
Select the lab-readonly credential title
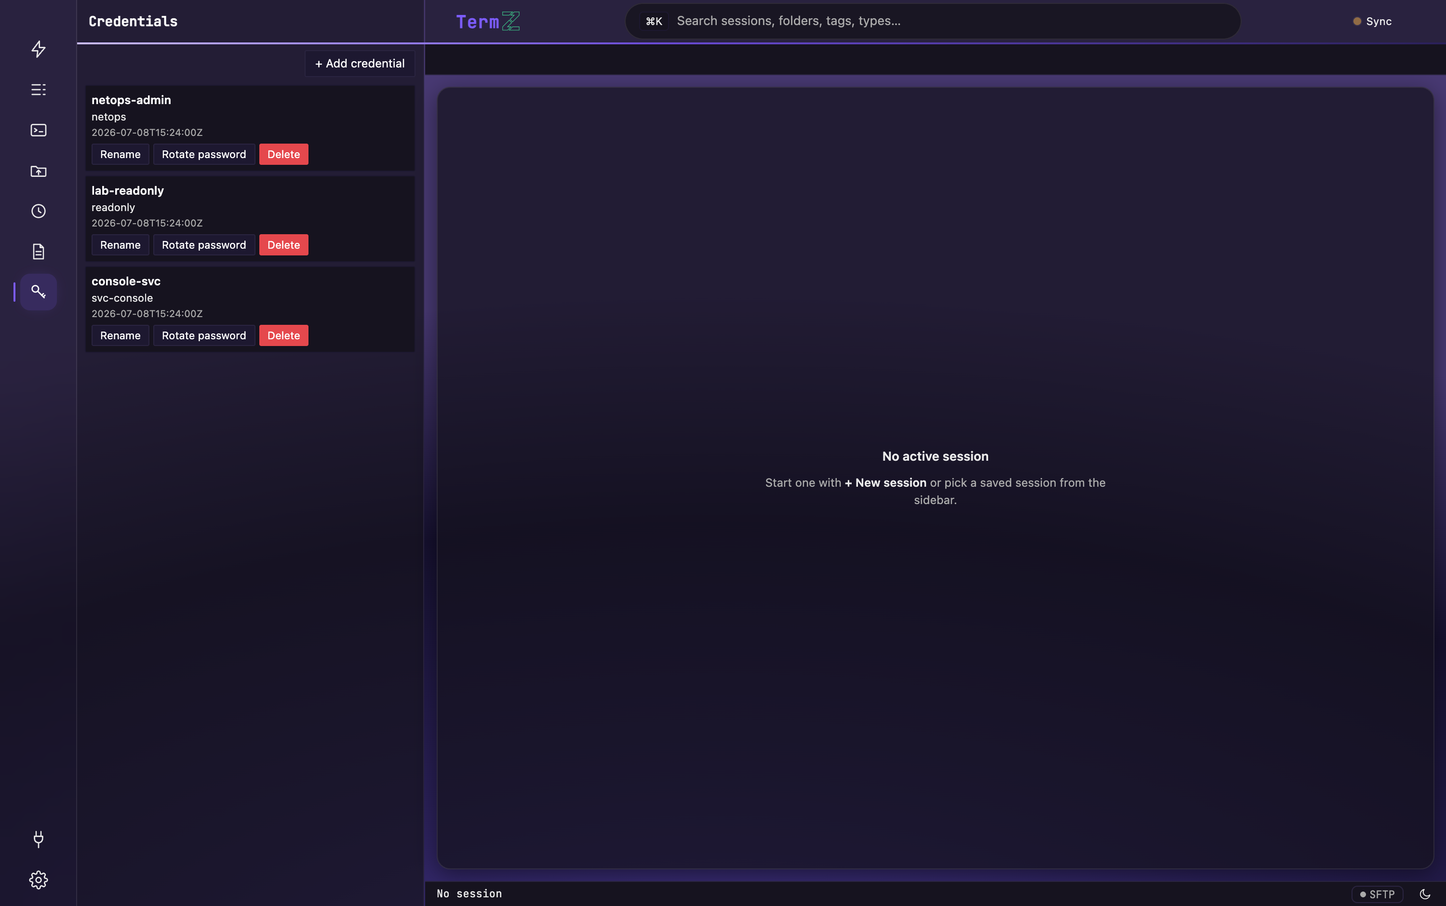tap(128, 190)
